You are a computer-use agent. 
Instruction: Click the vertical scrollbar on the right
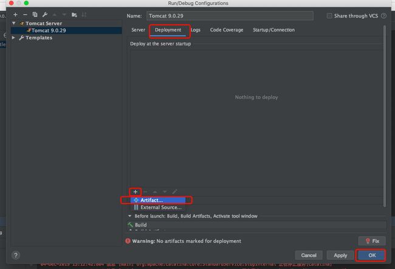tap(385, 116)
